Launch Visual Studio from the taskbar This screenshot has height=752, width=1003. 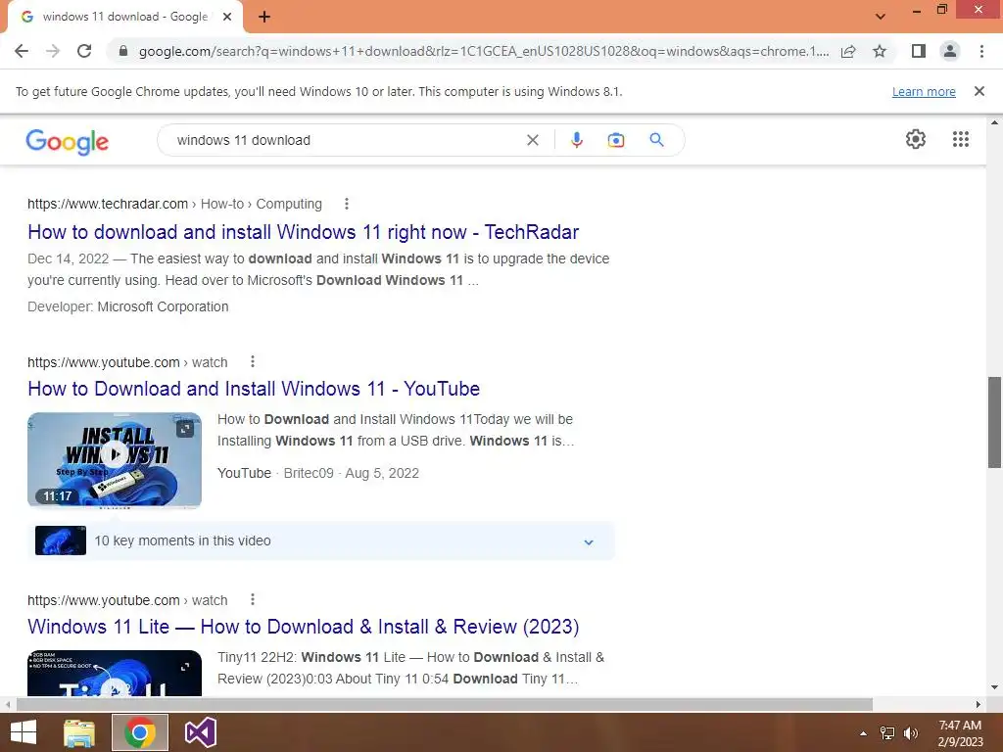pyautogui.click(x=200, y=732)
